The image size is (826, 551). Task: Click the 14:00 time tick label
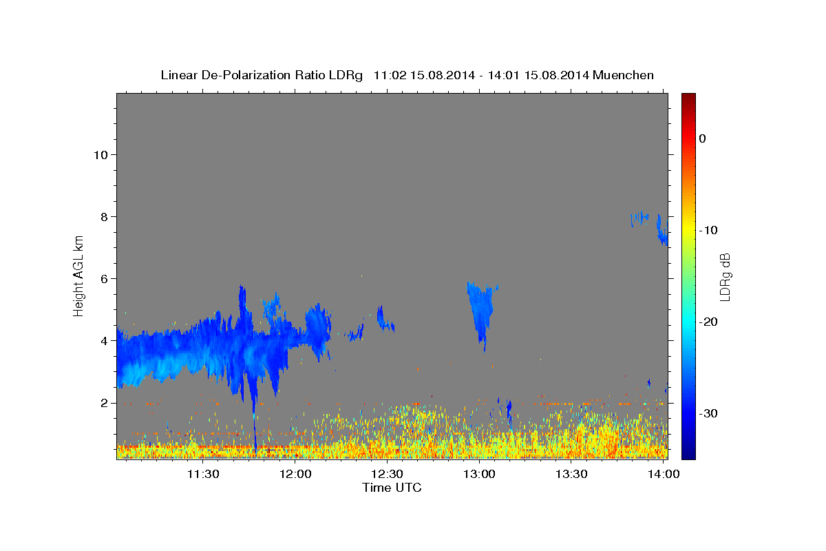[x=664, y=474]
